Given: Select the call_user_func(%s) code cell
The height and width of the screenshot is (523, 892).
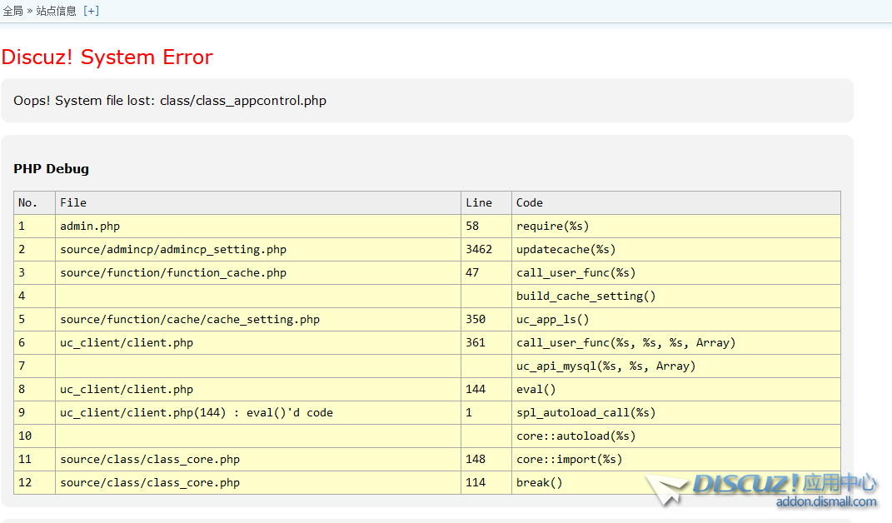Looking at the screenshot, I should (x=676, y=272).
